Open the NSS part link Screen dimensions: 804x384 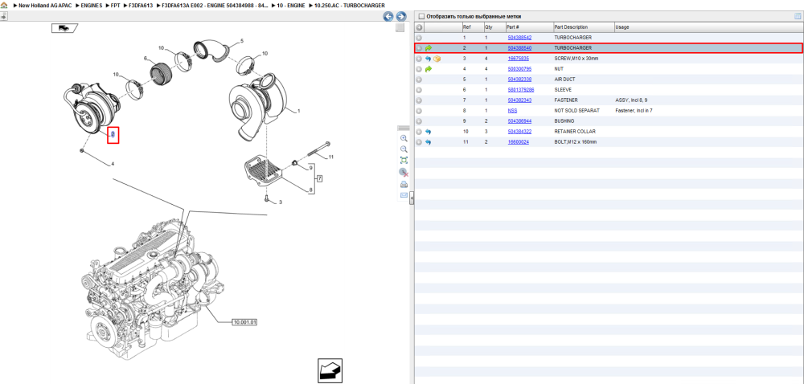[x=512, y=111]
